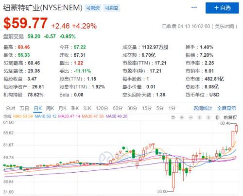Click the 昨收 value 57.31
243x196 pixels.
(x=80, y=55)
